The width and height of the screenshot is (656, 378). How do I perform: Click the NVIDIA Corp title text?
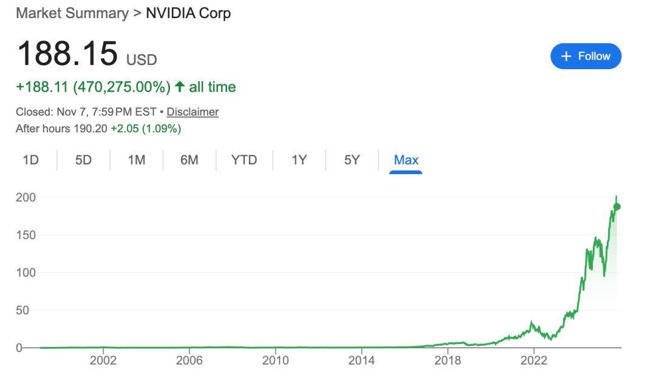(x=188, y=13)
